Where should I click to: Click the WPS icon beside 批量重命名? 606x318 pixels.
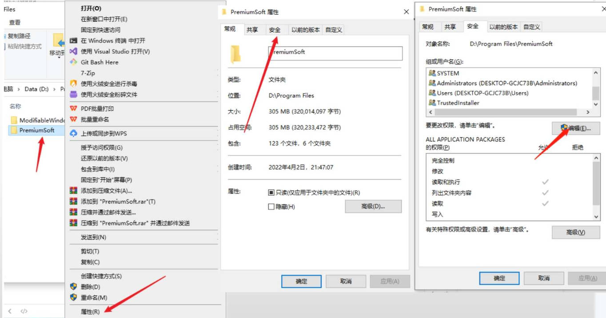click(x=73, y=119)
